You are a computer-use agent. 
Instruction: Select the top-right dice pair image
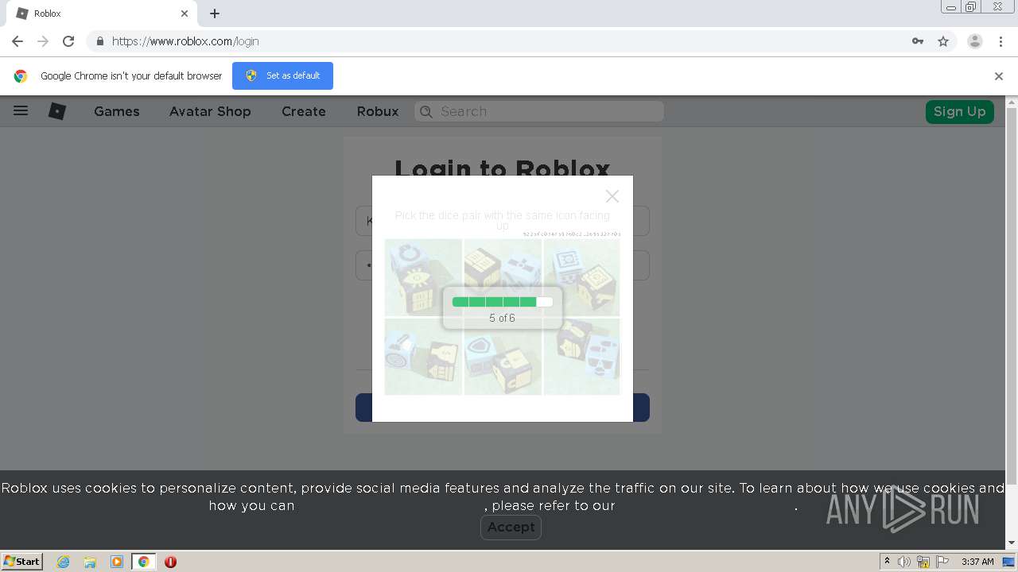point(581,277)
